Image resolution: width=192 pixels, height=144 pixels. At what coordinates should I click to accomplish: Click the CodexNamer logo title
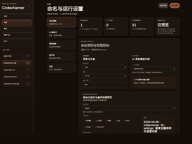coord(13,8)
